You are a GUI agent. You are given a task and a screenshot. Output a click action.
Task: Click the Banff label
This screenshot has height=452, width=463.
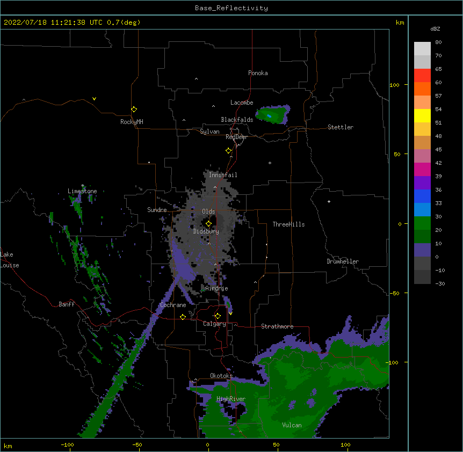[67, 304]
